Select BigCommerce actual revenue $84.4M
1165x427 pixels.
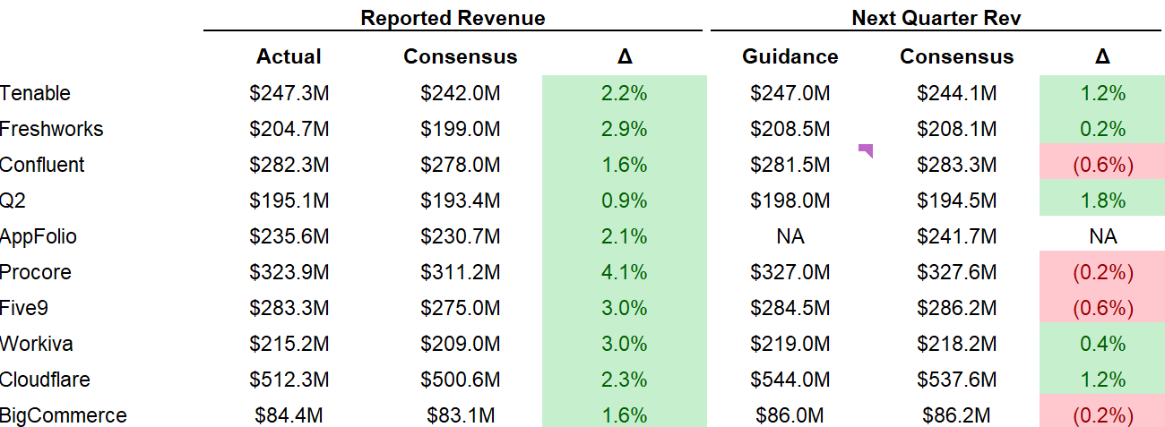tap(289, 415)
